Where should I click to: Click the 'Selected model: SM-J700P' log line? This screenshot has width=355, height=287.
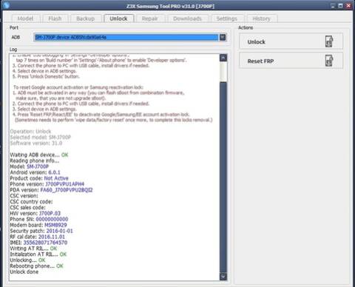point(41,137)
